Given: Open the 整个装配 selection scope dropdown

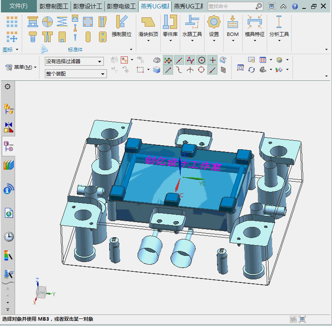Looking at the screenshot, I should click(75, 74).
